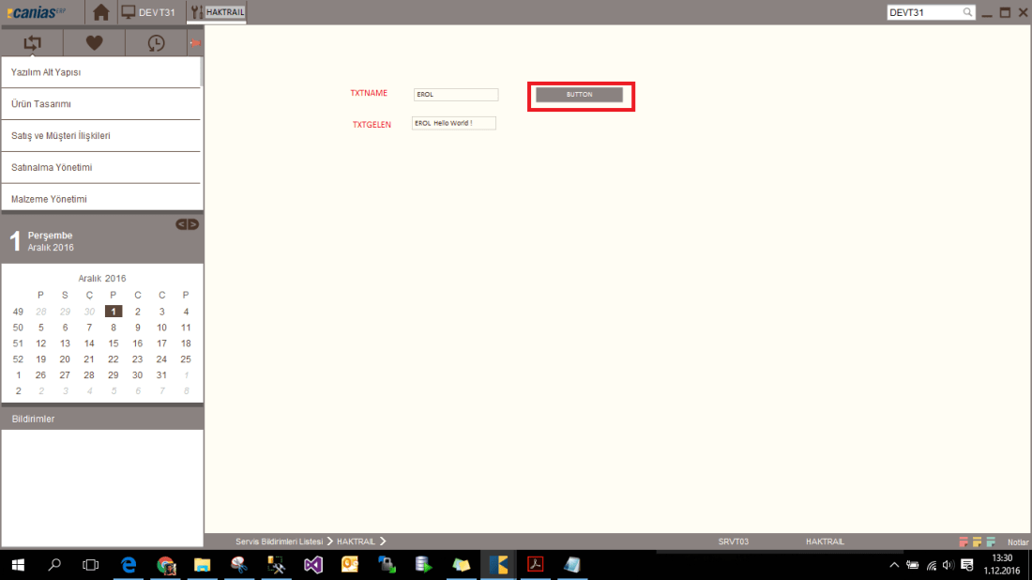The width and height of the screenshot is (1032, 580).
Task: Open favorites via the heart icon
Action: click(x=93, y=42)
